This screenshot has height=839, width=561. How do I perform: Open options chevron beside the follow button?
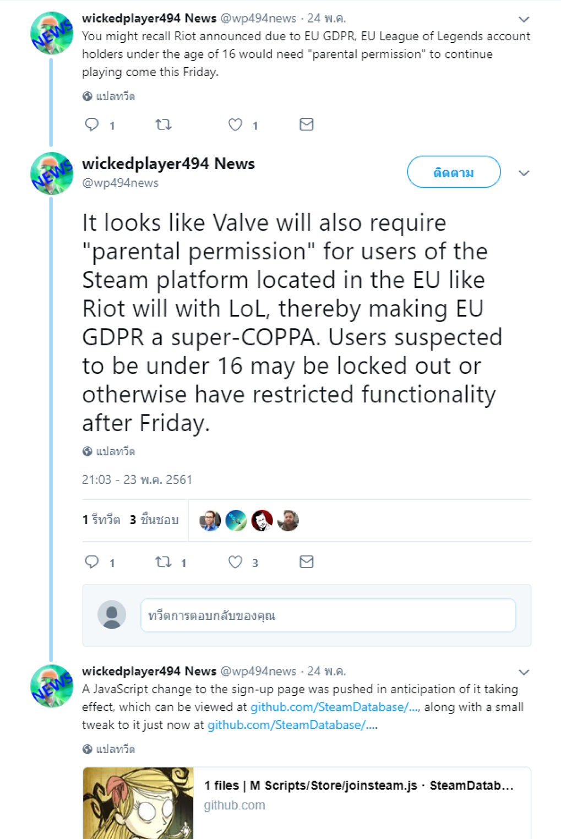[524, 173]
